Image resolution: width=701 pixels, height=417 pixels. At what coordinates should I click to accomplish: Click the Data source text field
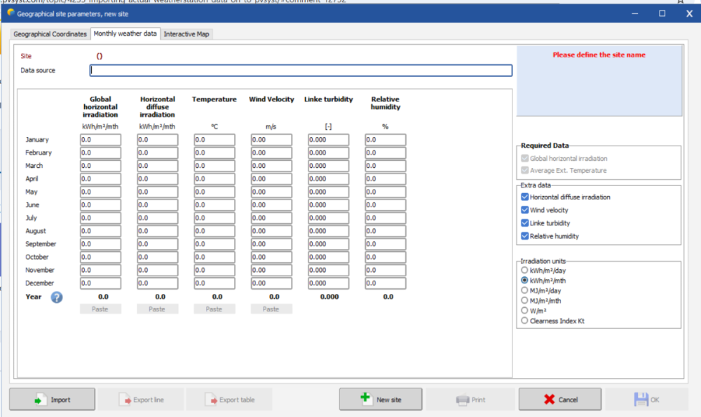[x=301, y=71]
